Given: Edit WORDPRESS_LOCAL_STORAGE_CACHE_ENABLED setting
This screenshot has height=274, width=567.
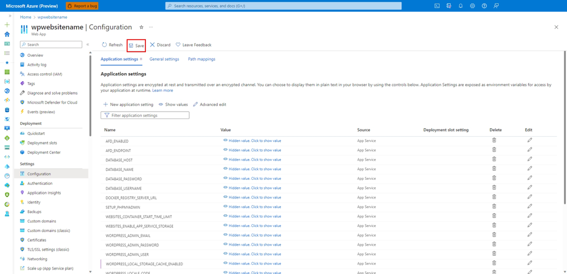Looking at the screenshot, I should [x=530, y=263].
